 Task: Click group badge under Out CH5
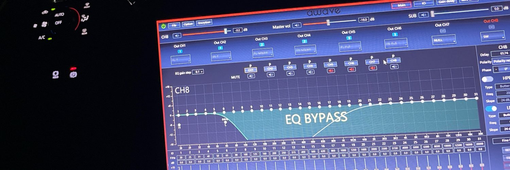point(349,38)
